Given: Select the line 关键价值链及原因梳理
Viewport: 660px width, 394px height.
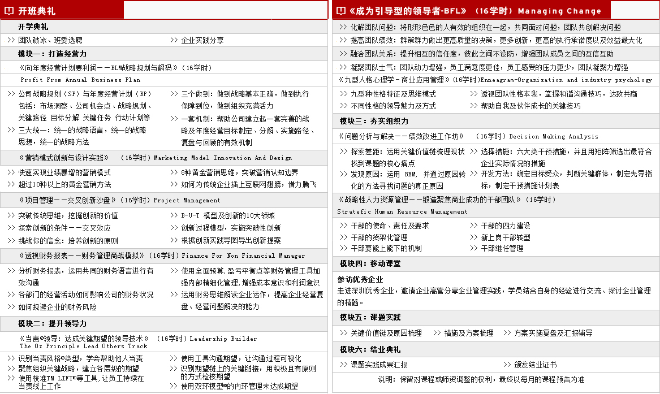Looking at the screenshot, I should 386,333.
